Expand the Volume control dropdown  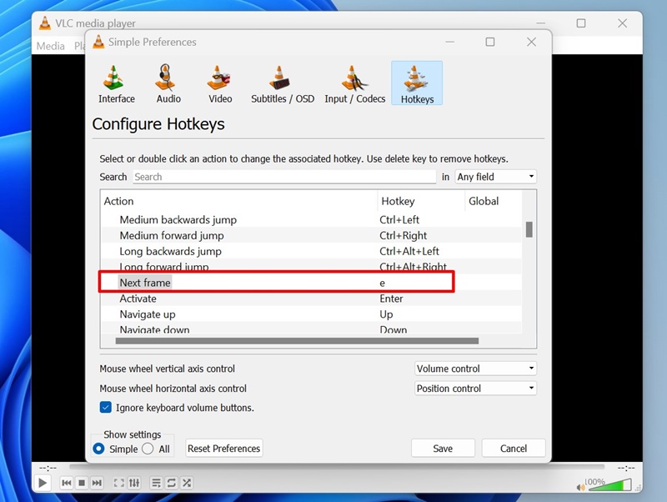point(475,369)
